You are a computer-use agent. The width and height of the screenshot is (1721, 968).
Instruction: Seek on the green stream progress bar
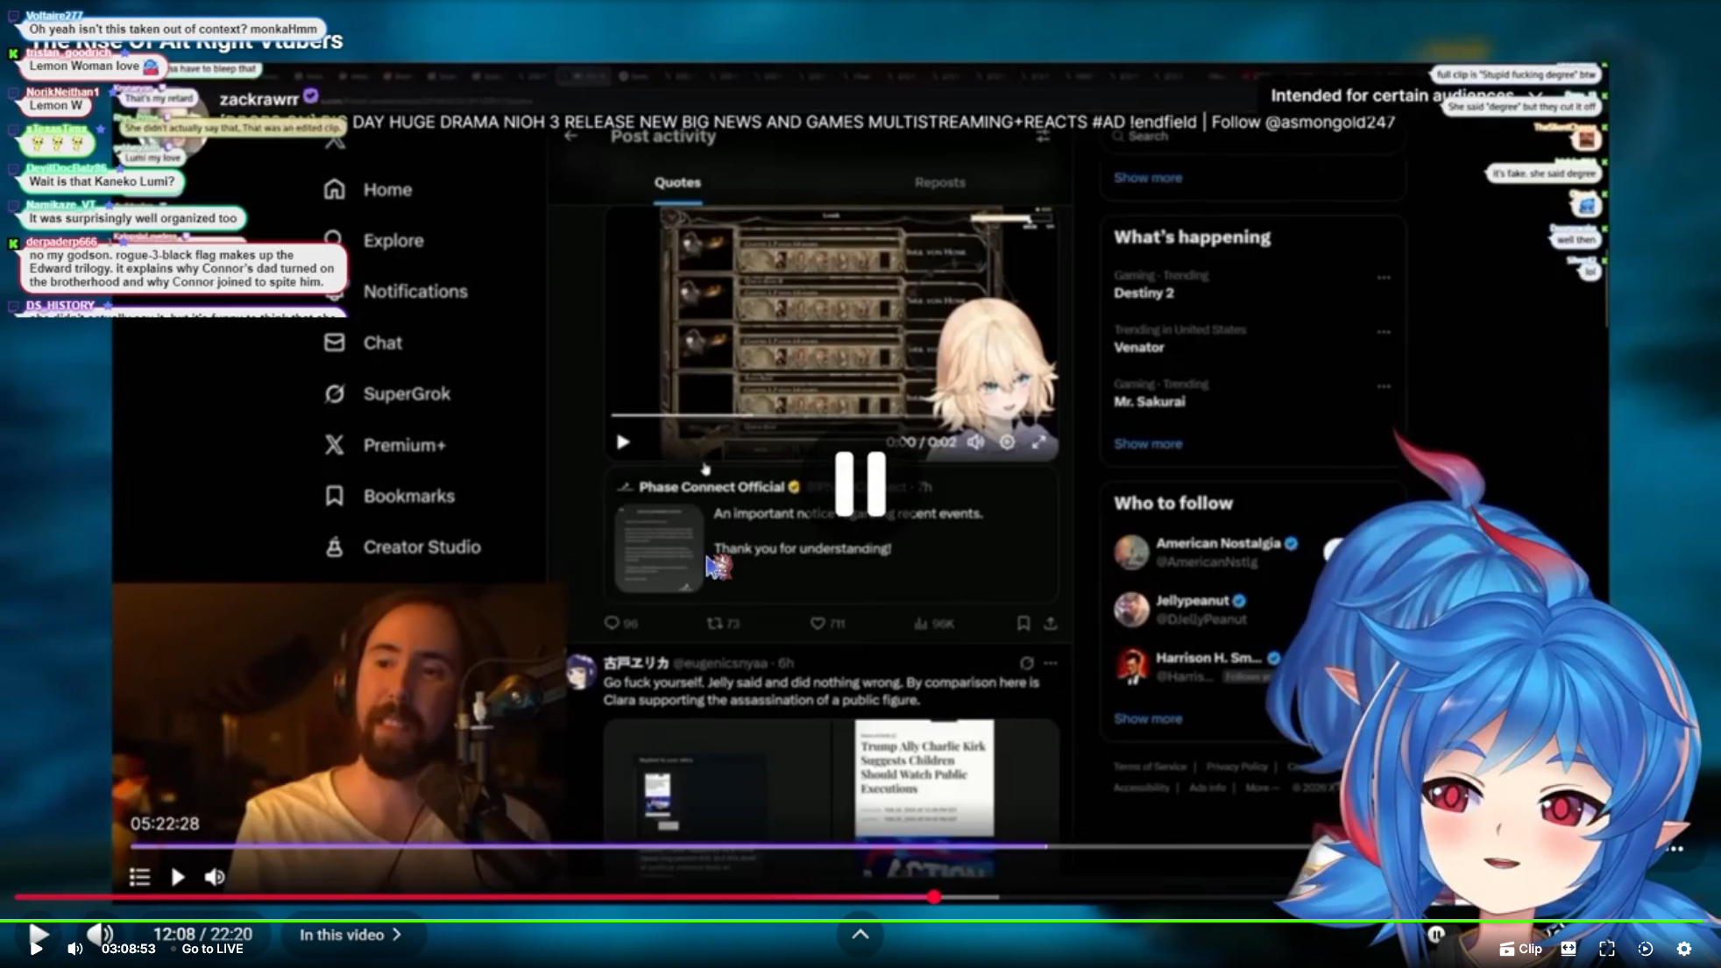860,921
